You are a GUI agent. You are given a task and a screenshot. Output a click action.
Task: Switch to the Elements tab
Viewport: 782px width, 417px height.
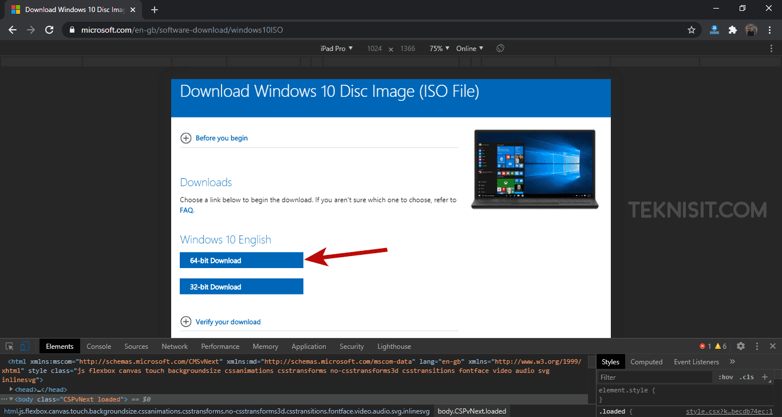point(60,346)
